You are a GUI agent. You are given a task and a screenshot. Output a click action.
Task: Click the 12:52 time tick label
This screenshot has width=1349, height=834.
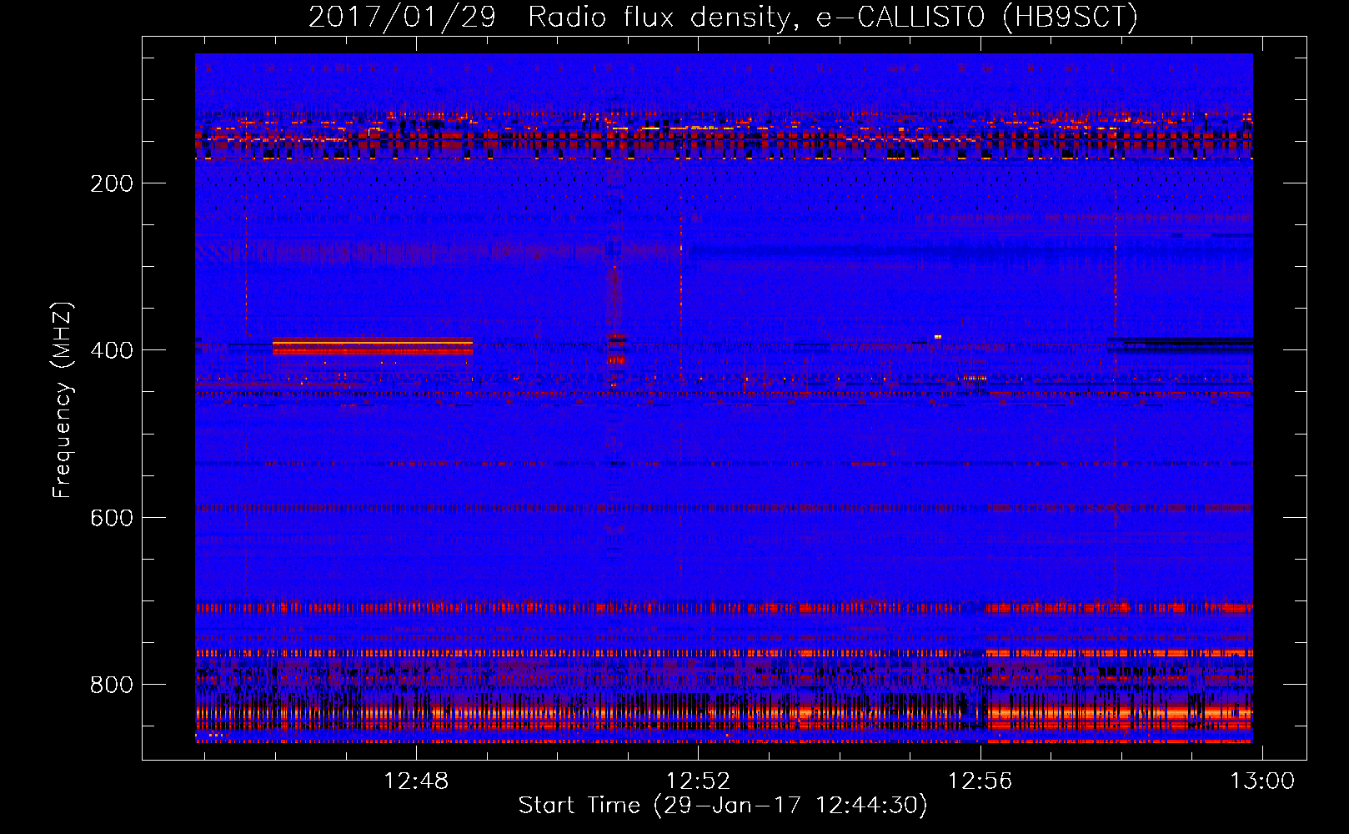[698, 781]
